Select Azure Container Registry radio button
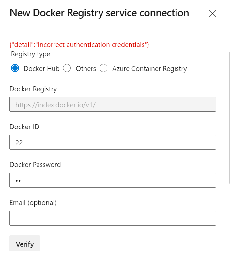The width and height of the screenshot is (230, 256). tap(103, 68)
